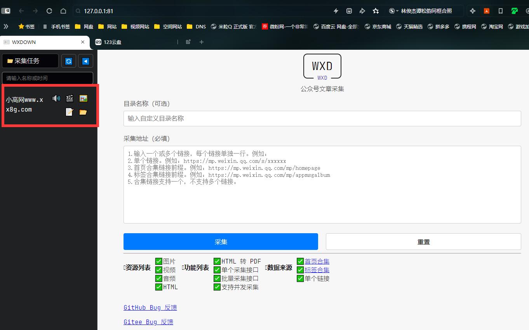Open the 网站 bookmark folder
The image size is (529, 330).
pyautogui.click(x=108, y=26)
